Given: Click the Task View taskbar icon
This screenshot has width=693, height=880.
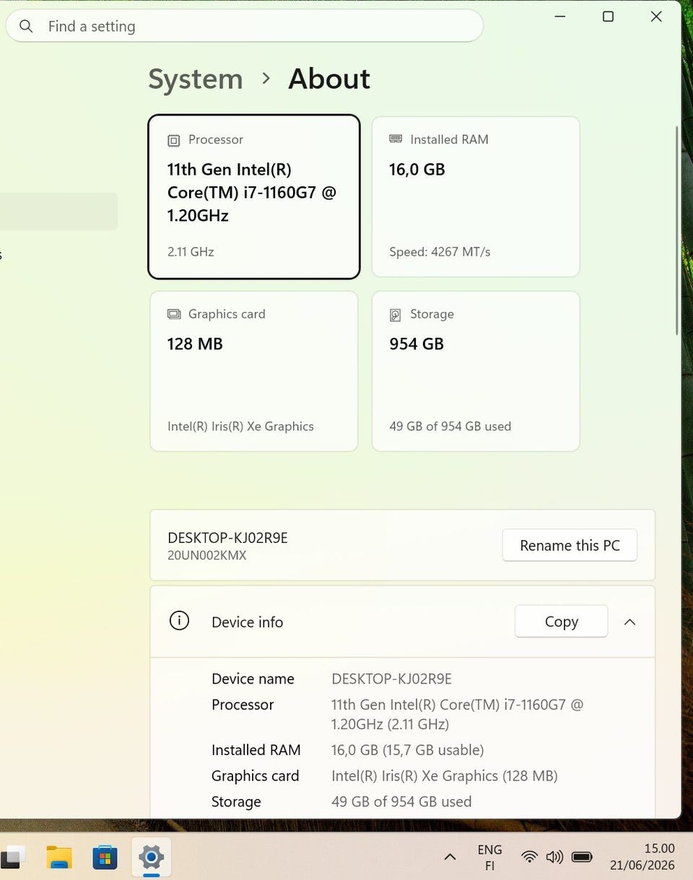Looking at the screenshot, I should [13, 857].
